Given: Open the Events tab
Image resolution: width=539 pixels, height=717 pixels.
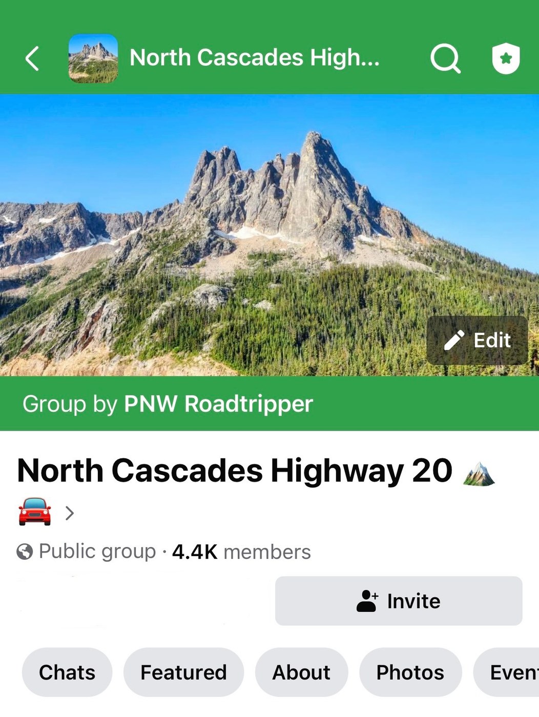Looking at the screenshot, I should coord(507,672).
